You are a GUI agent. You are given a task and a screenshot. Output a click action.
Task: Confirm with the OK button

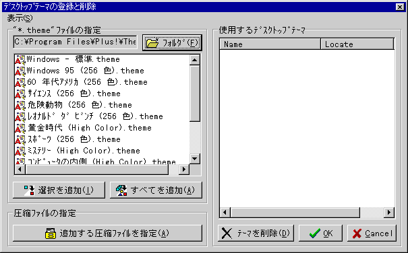320,233
